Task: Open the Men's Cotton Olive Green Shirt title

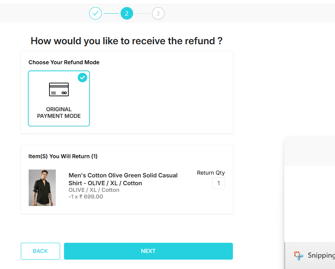Action: (x=123, y=179)
